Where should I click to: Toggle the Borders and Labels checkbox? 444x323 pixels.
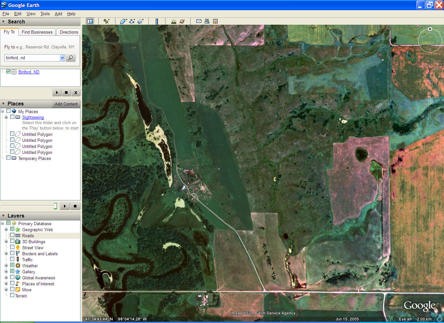click(x=12, y=253)
